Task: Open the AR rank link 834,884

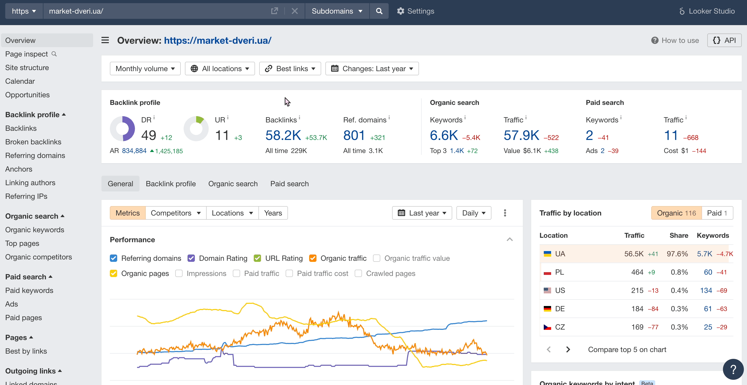Action: 134,151
